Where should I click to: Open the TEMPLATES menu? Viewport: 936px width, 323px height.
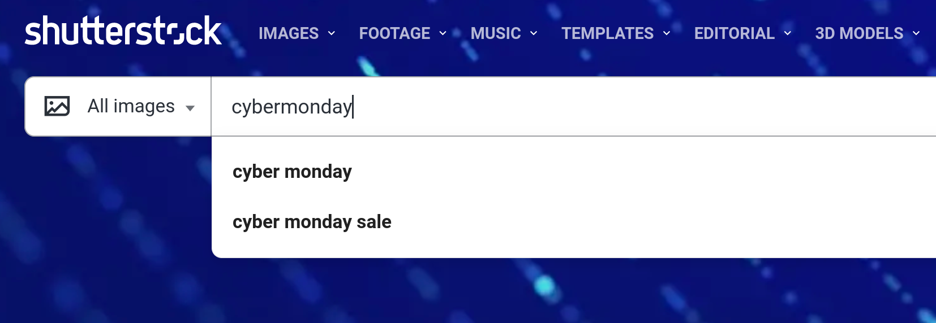[607, 33]
